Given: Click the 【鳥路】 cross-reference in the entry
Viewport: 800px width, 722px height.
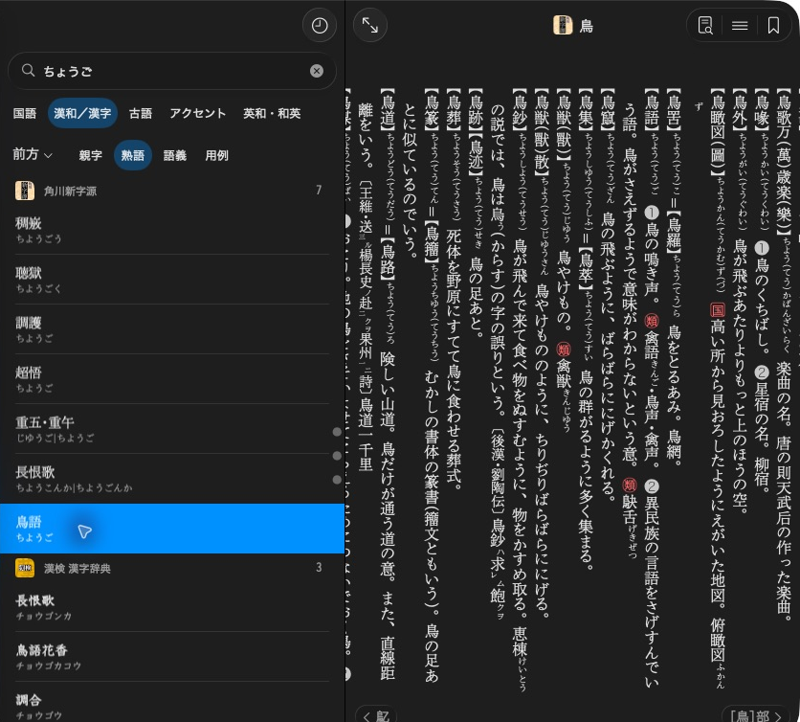Looking at the screenshot, I should coord(389,260).
